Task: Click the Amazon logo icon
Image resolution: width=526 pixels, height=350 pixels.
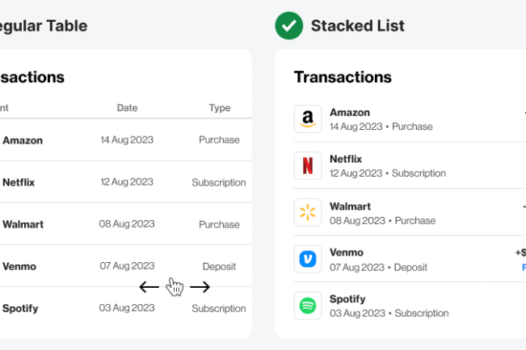Action: 307,119
